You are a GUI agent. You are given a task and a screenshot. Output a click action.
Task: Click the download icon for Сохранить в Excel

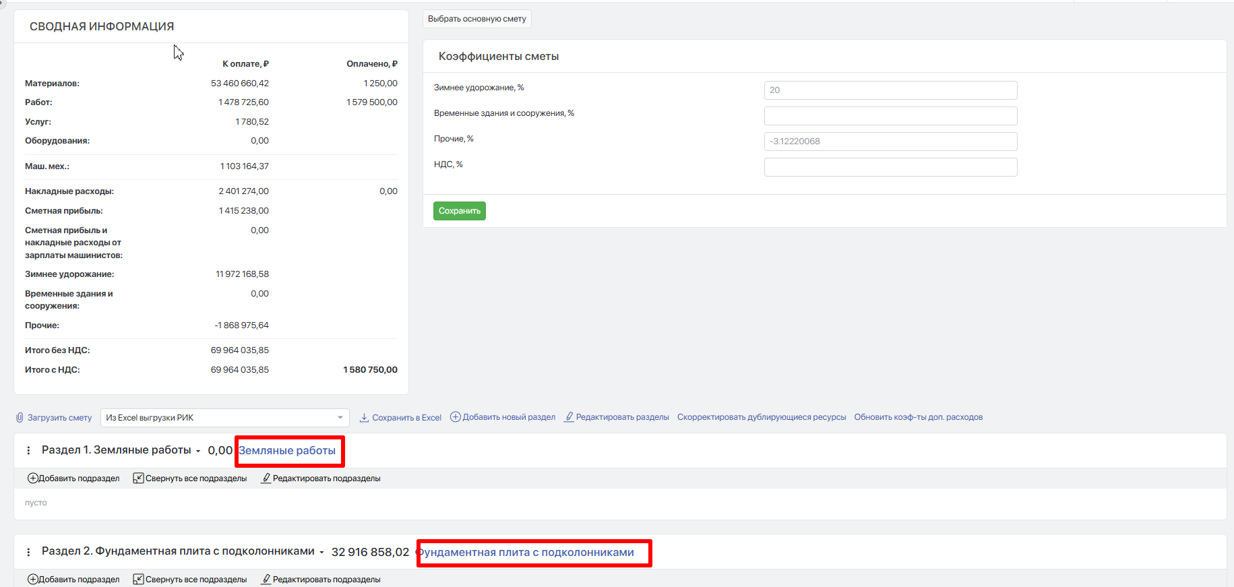(364, 418)
